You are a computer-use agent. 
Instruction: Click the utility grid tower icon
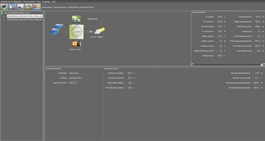click(77, 19)
